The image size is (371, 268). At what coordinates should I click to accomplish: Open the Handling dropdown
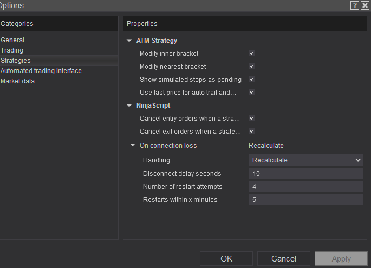(x=305, y=160)
